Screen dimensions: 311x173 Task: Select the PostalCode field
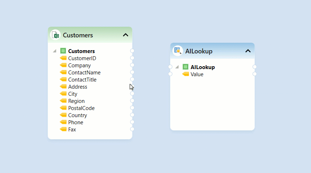tap(81, 108)
